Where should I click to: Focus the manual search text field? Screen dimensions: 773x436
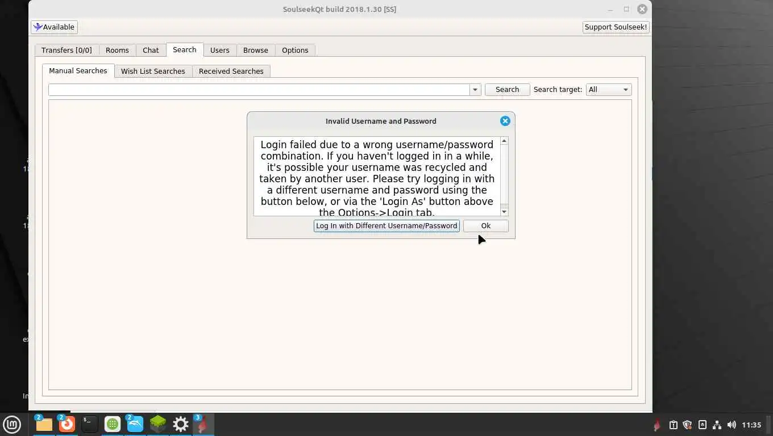(x=259, y=90)
